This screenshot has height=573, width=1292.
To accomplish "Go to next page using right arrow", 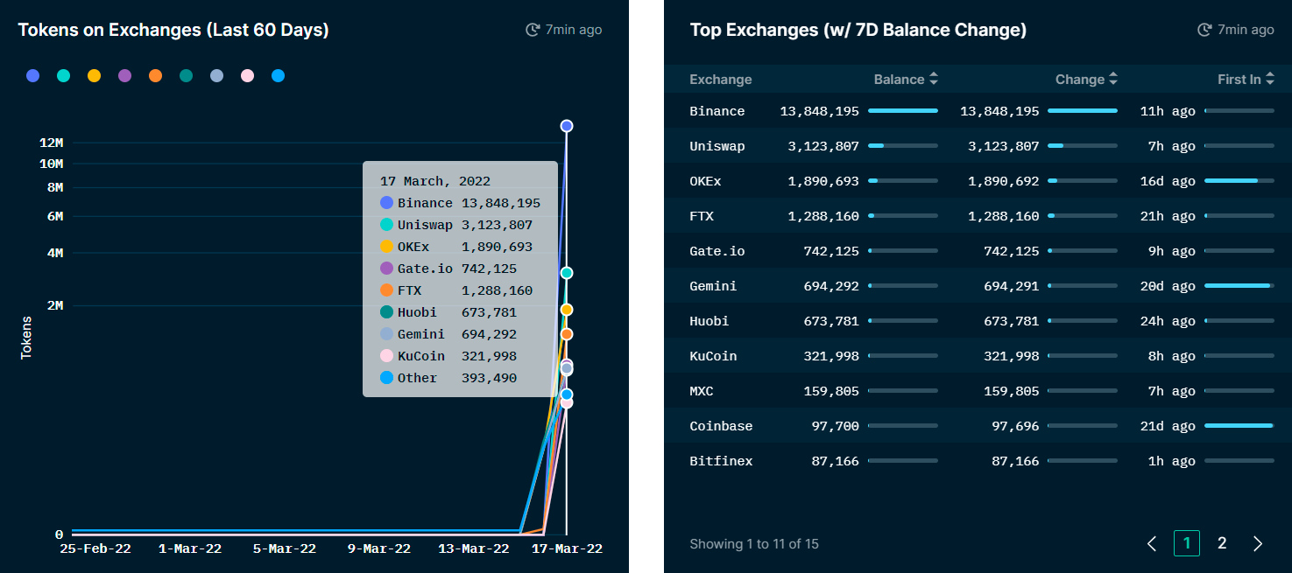I will point(1258,543).
